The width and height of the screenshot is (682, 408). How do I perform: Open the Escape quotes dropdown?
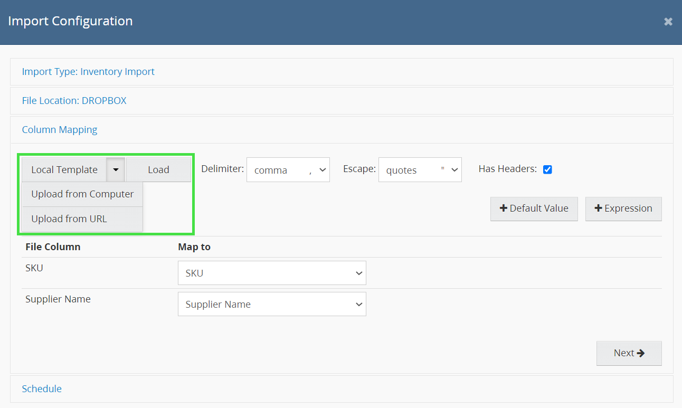420,170
